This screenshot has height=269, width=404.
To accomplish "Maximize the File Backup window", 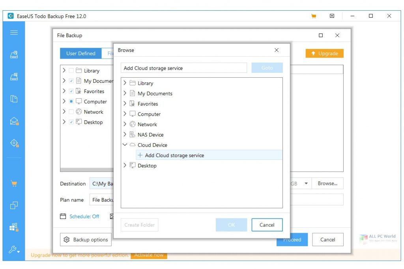I will [321, 35].
